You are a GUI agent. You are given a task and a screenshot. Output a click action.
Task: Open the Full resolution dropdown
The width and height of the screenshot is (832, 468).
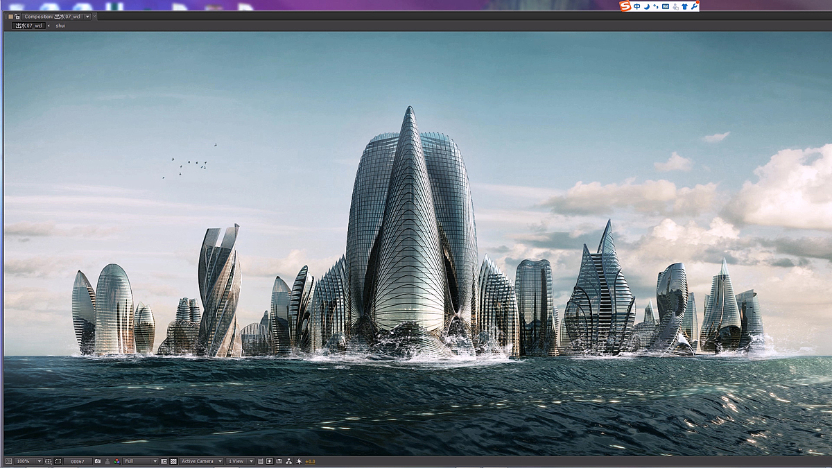(141, 461)
